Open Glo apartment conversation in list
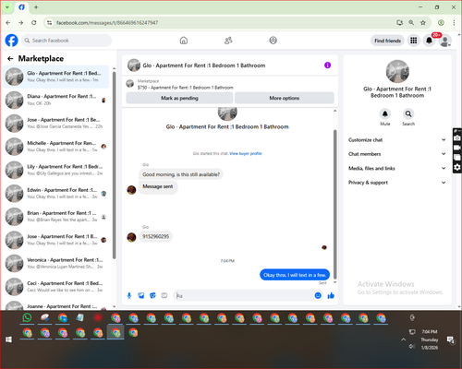 click(x=56, y=77)
